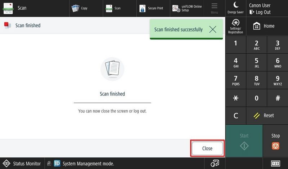288x169 pixels.
Task: Open Settings/Registration
Action: (x=236, y=26)
